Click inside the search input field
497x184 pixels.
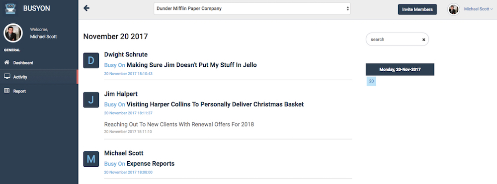tap(395, 40)
